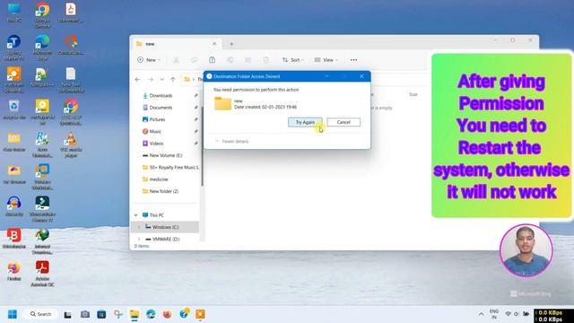
Task: Go up one folder level
Action: click(173, 80)
